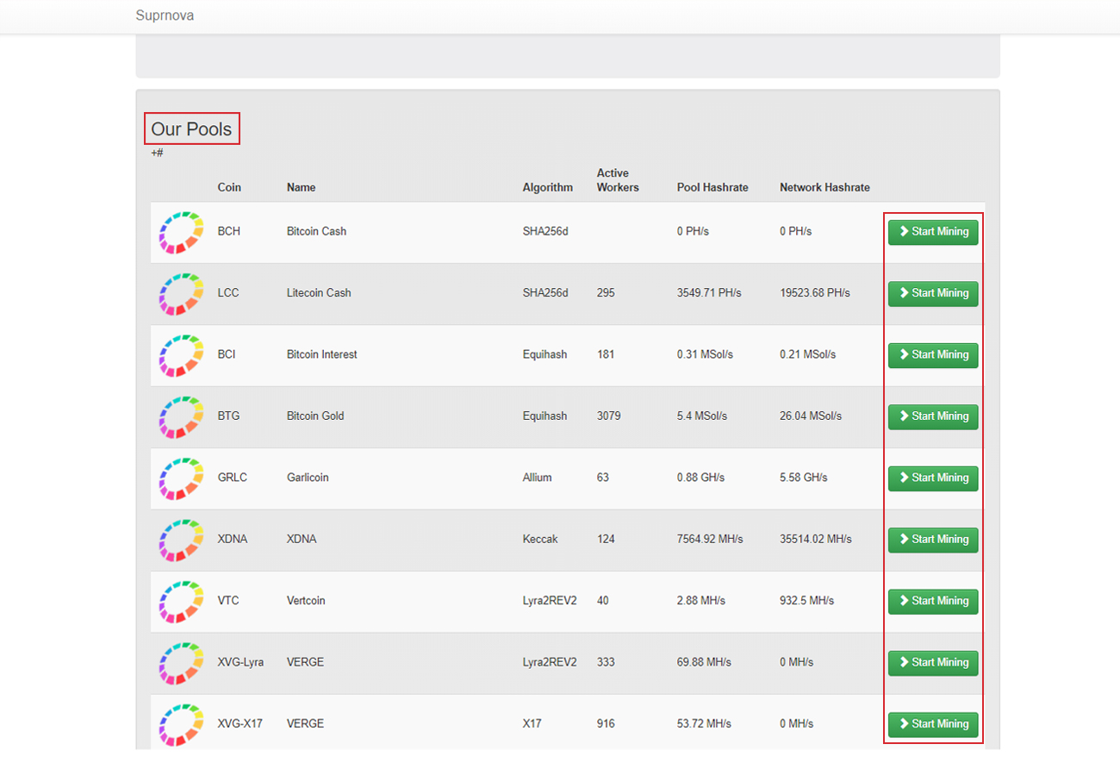Click the 53.72 MH/s pool hashrate
Viewport: 1120px width, 763px height.
(x=704, y=724)
